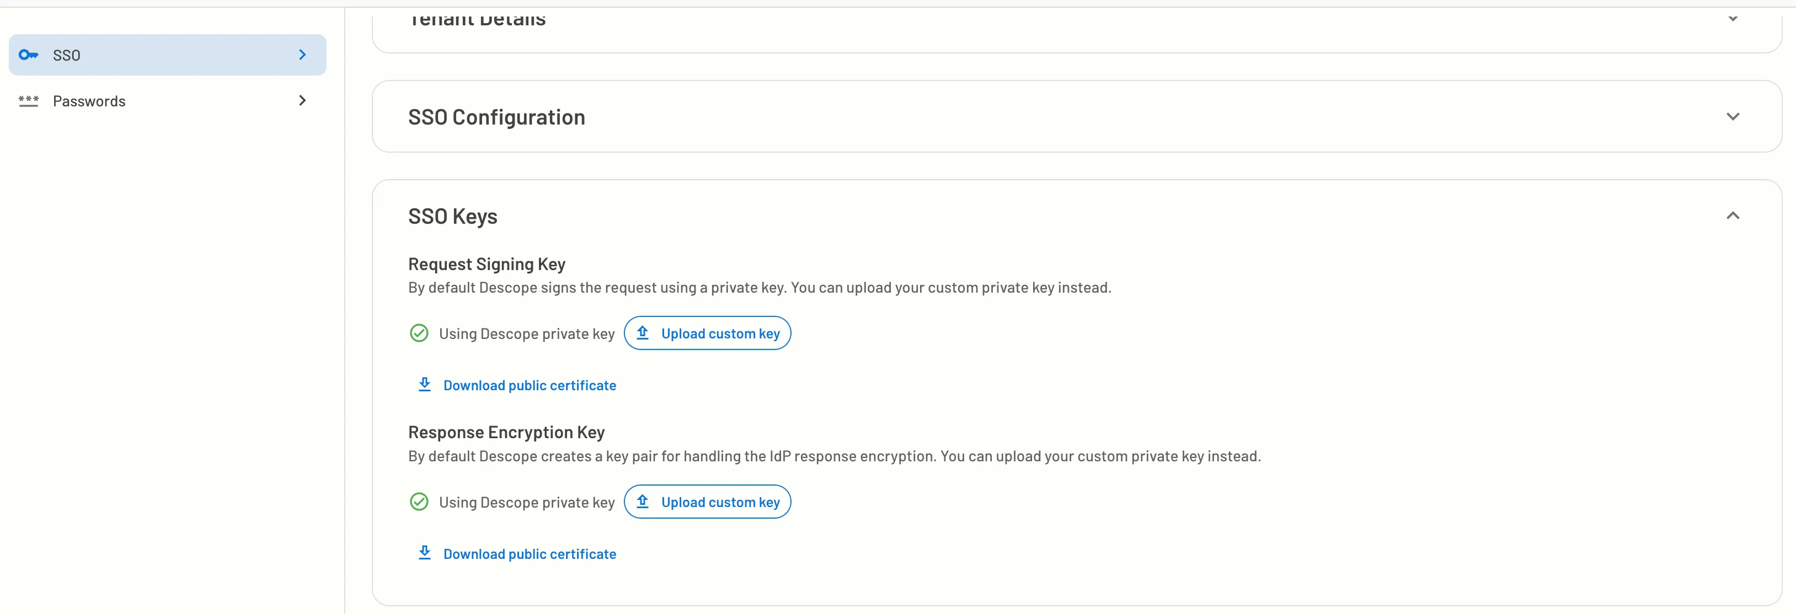The height and width of the screenshot is (614, 1796).
Task: Click the Passwords sidebar dots icon
Action: (29, 100)
